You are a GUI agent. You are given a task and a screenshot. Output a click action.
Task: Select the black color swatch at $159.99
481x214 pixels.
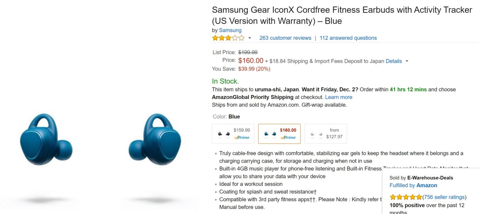(233, 134)
